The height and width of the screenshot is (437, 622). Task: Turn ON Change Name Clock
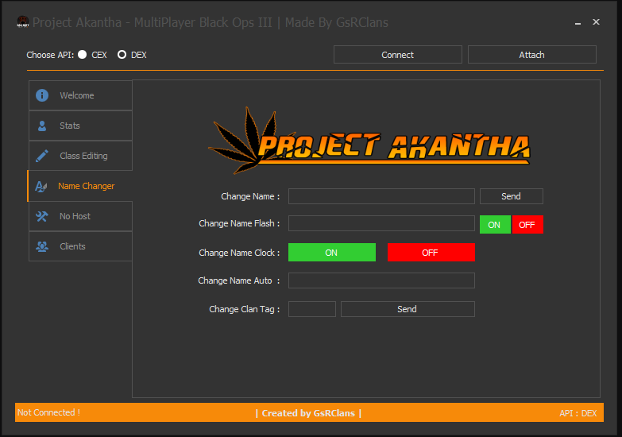click(x=332, y=253)
